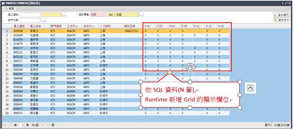Select employee number cell 616054
This screenshot has height=129, width=293.
(21, 40)
